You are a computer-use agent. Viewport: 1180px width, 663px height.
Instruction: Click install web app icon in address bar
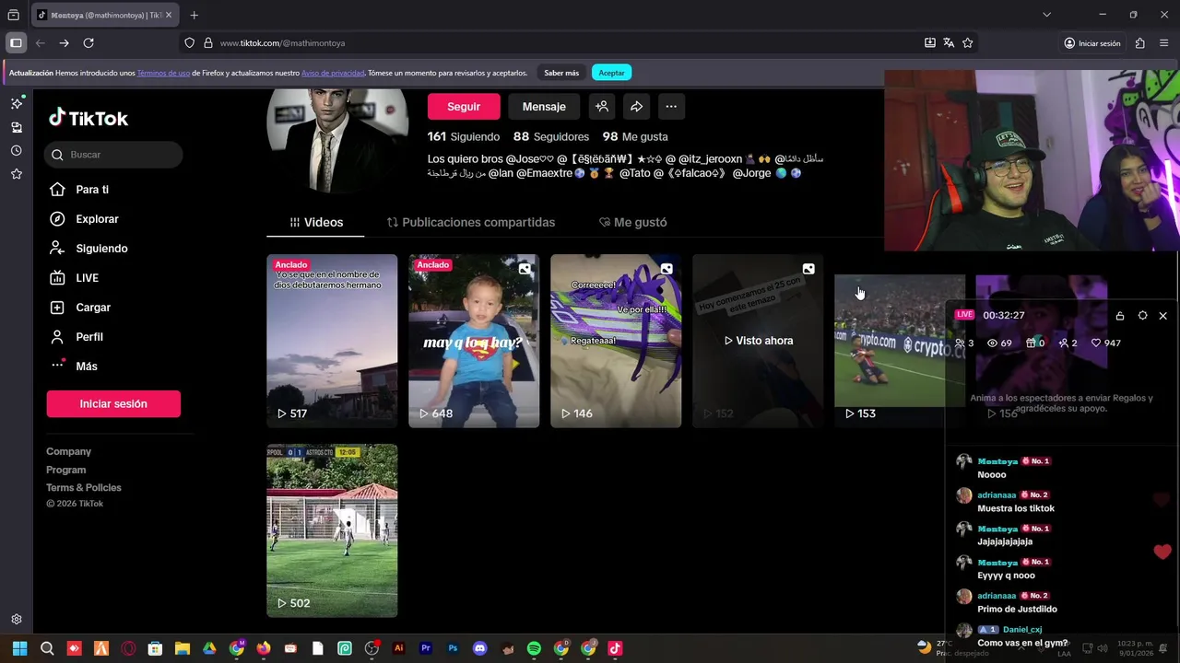(929, 42)
